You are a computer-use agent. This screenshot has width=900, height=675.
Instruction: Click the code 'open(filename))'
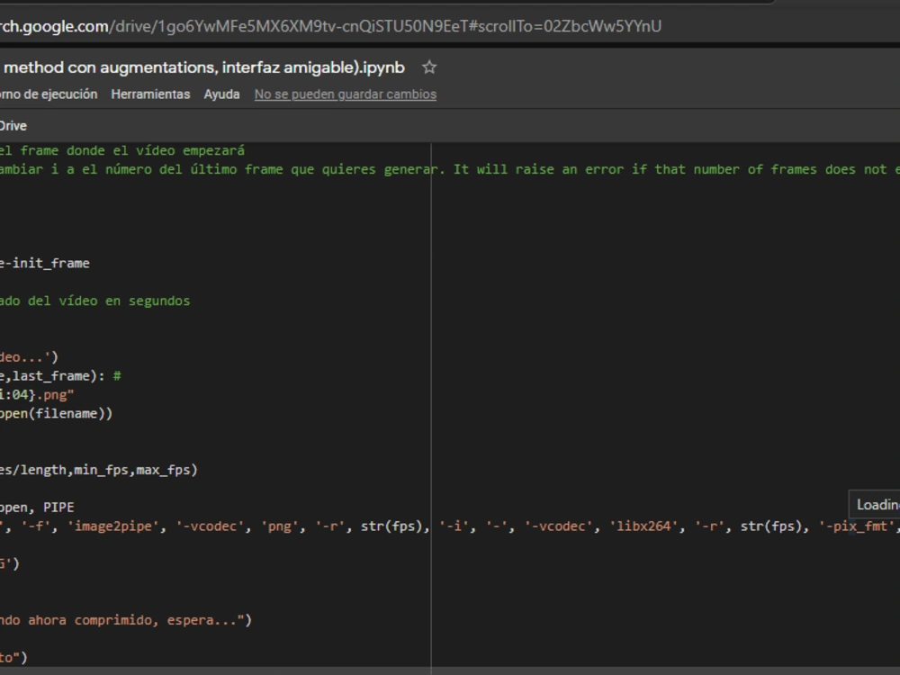(x=56, y=413)
